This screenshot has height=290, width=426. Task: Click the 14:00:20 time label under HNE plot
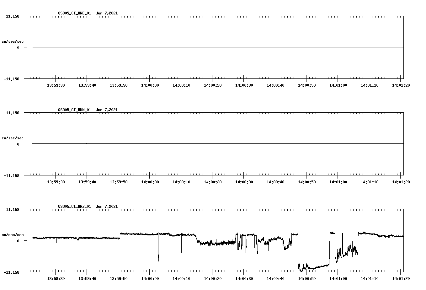click(213, 85)
